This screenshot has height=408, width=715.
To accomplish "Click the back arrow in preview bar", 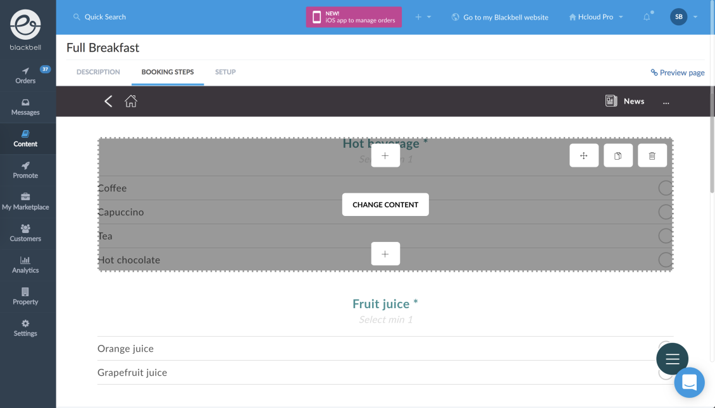I will pos(108,101).
